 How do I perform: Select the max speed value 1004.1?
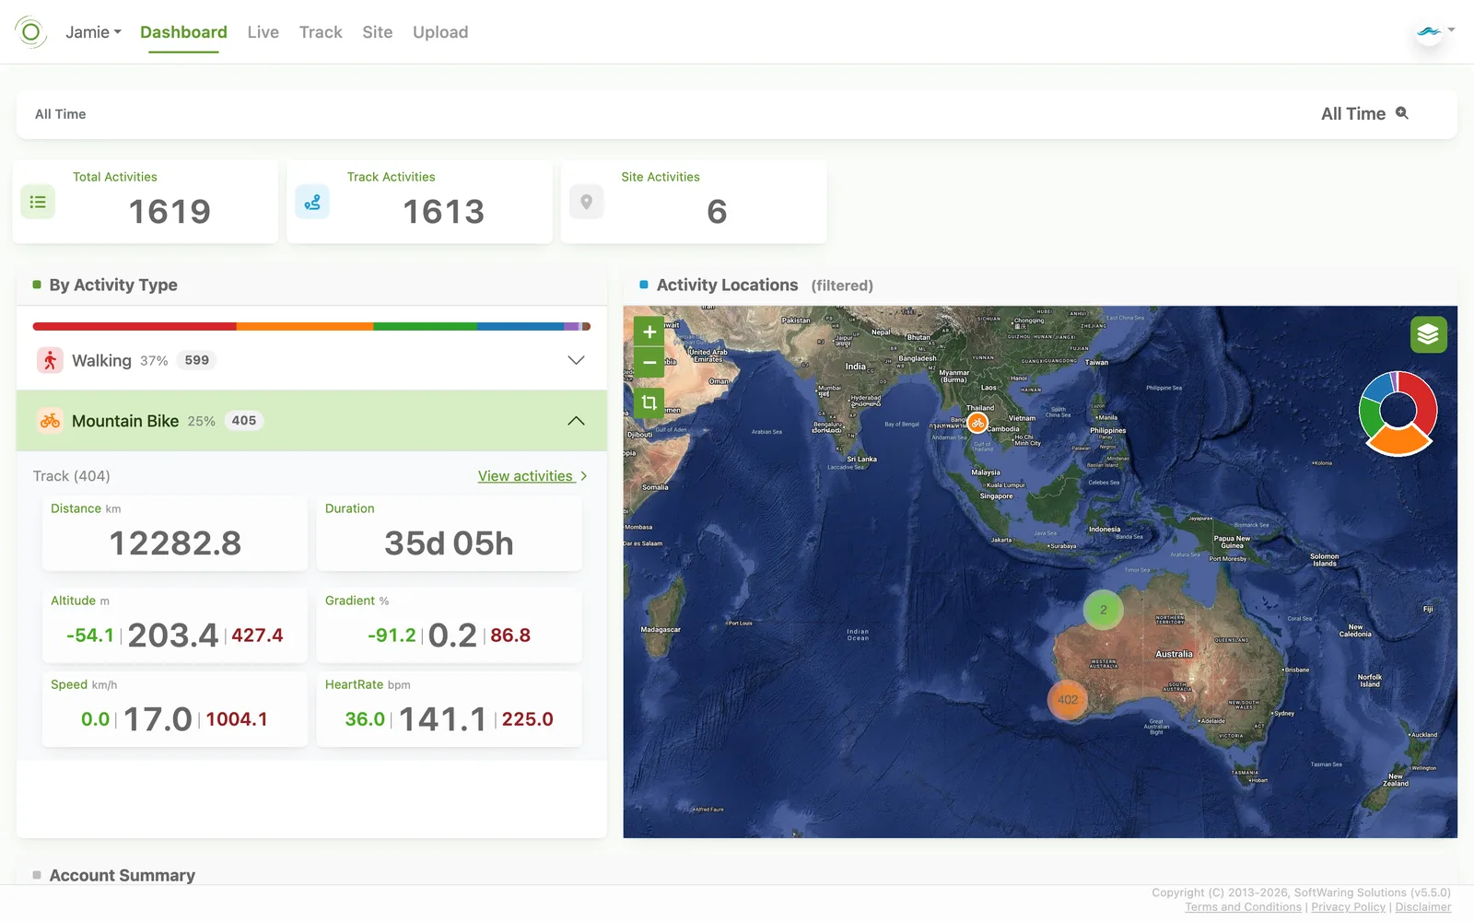coord(237,719)
